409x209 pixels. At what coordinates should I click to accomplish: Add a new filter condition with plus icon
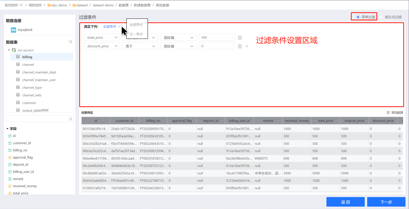(247, 46)
